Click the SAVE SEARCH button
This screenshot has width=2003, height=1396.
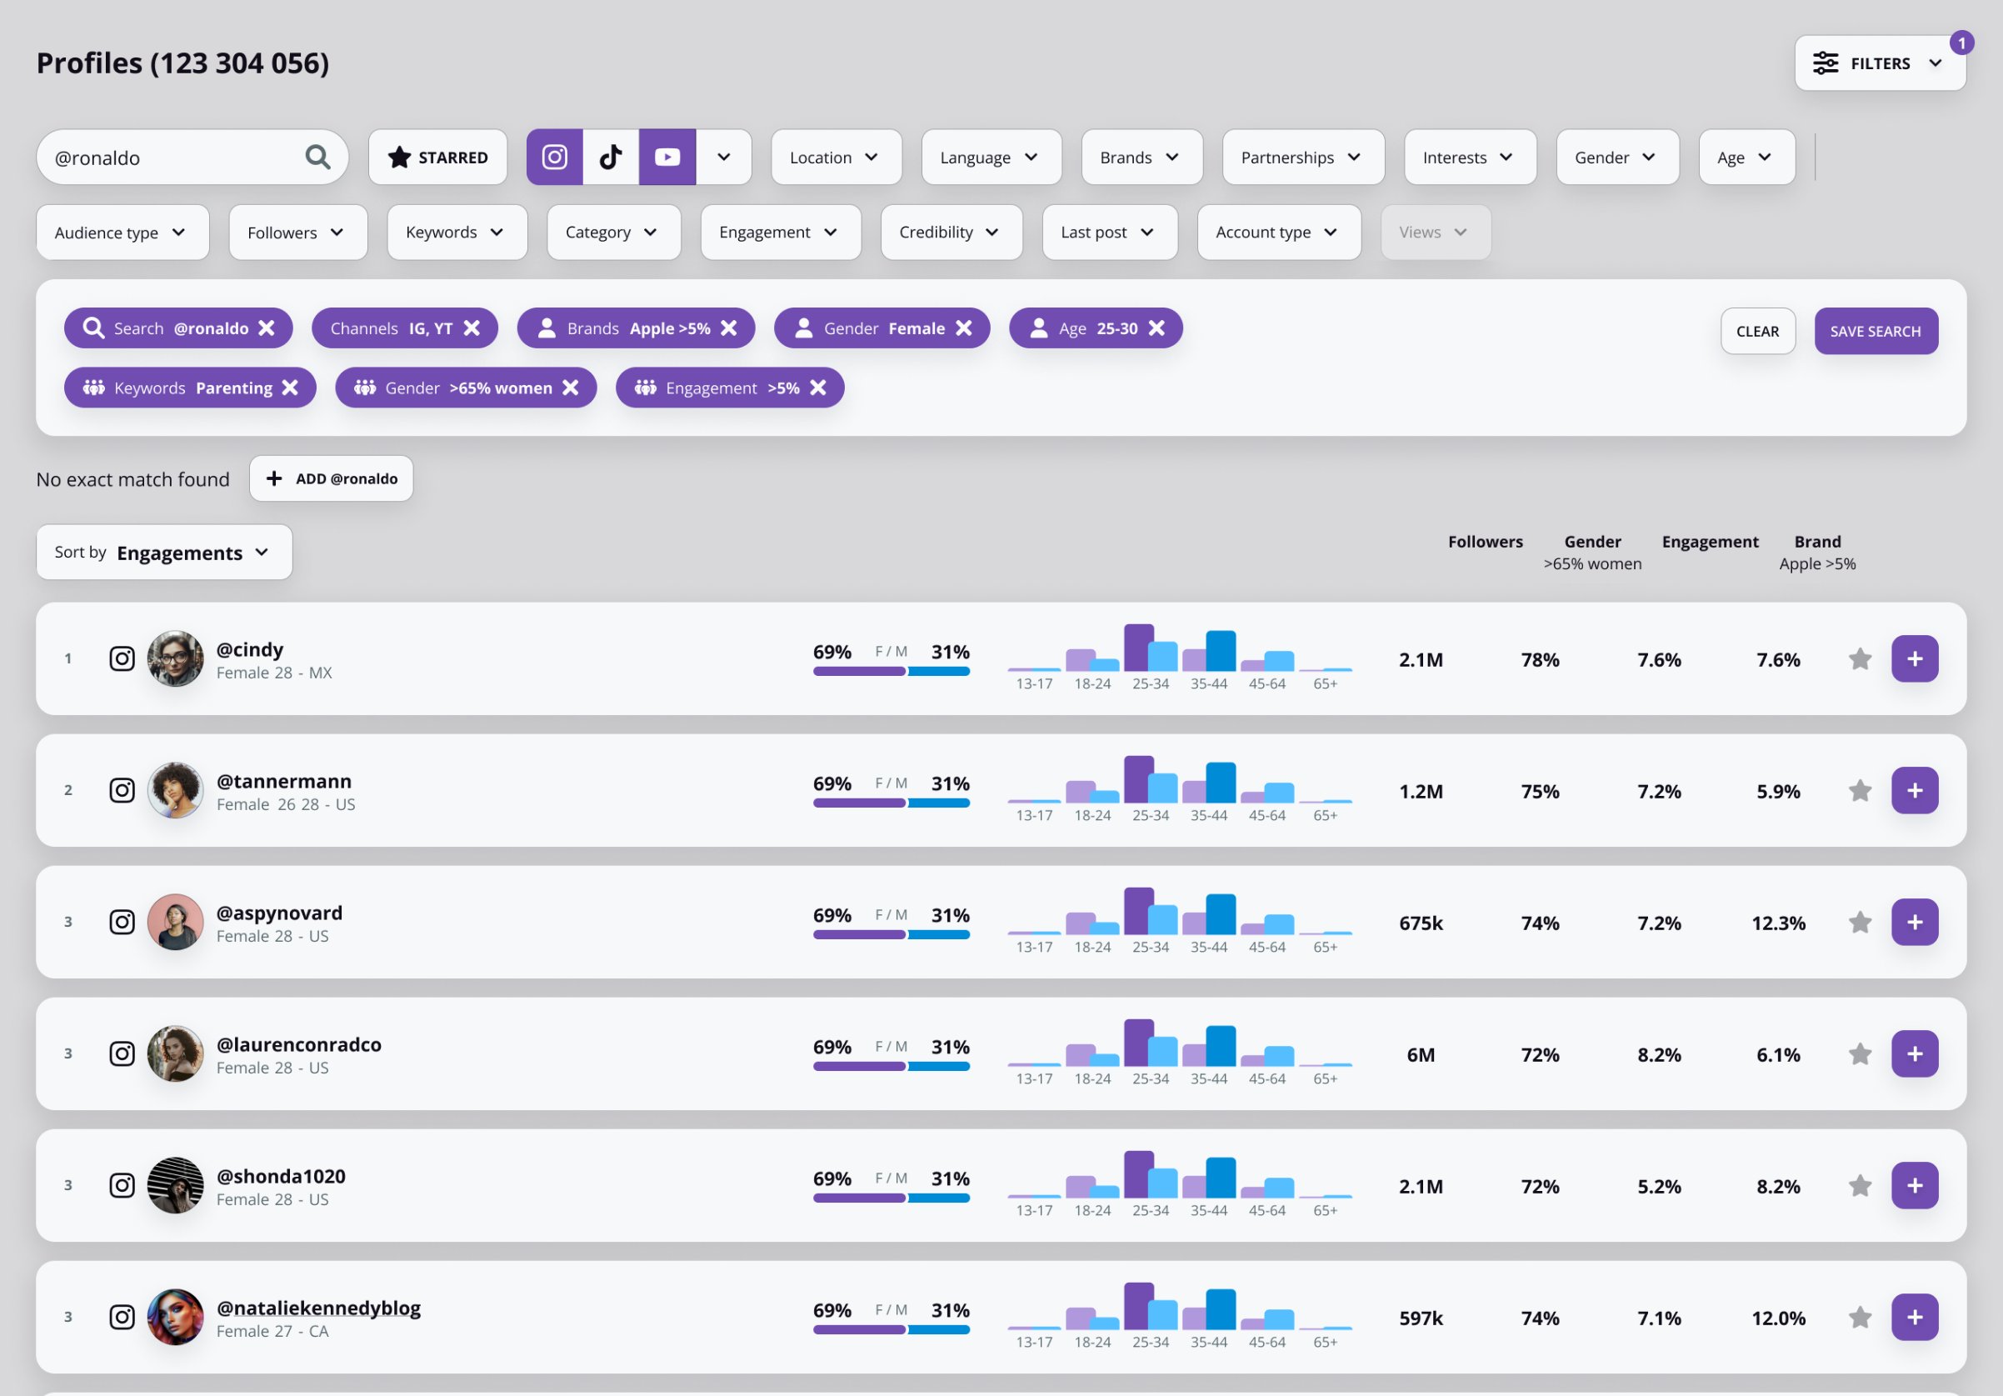click(x=1876, y=331)
